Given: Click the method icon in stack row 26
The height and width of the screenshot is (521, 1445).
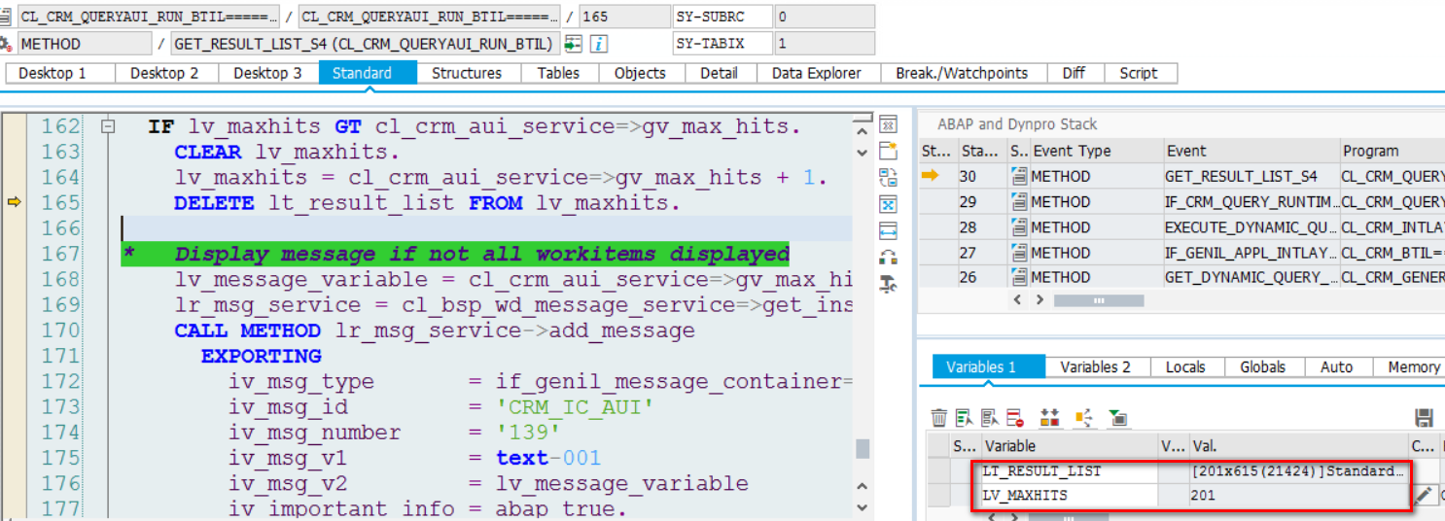Looking at the screenshot, I should (x=1018, y=277).
